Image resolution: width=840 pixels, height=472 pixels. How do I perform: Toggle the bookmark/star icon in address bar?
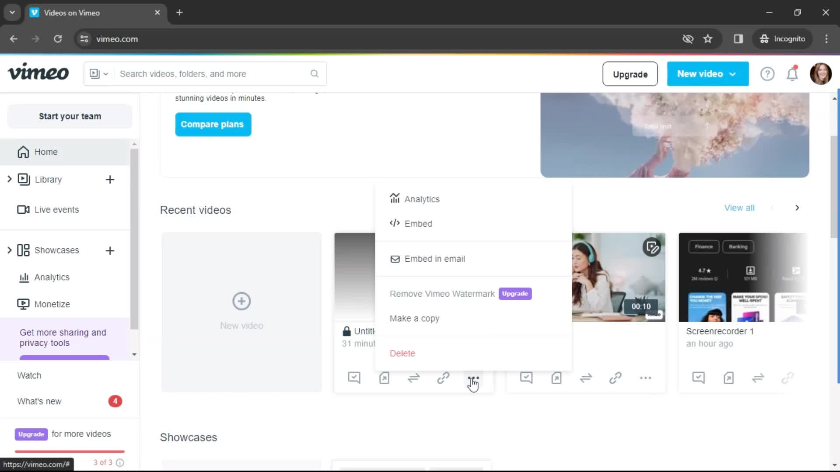click(708, 38)
